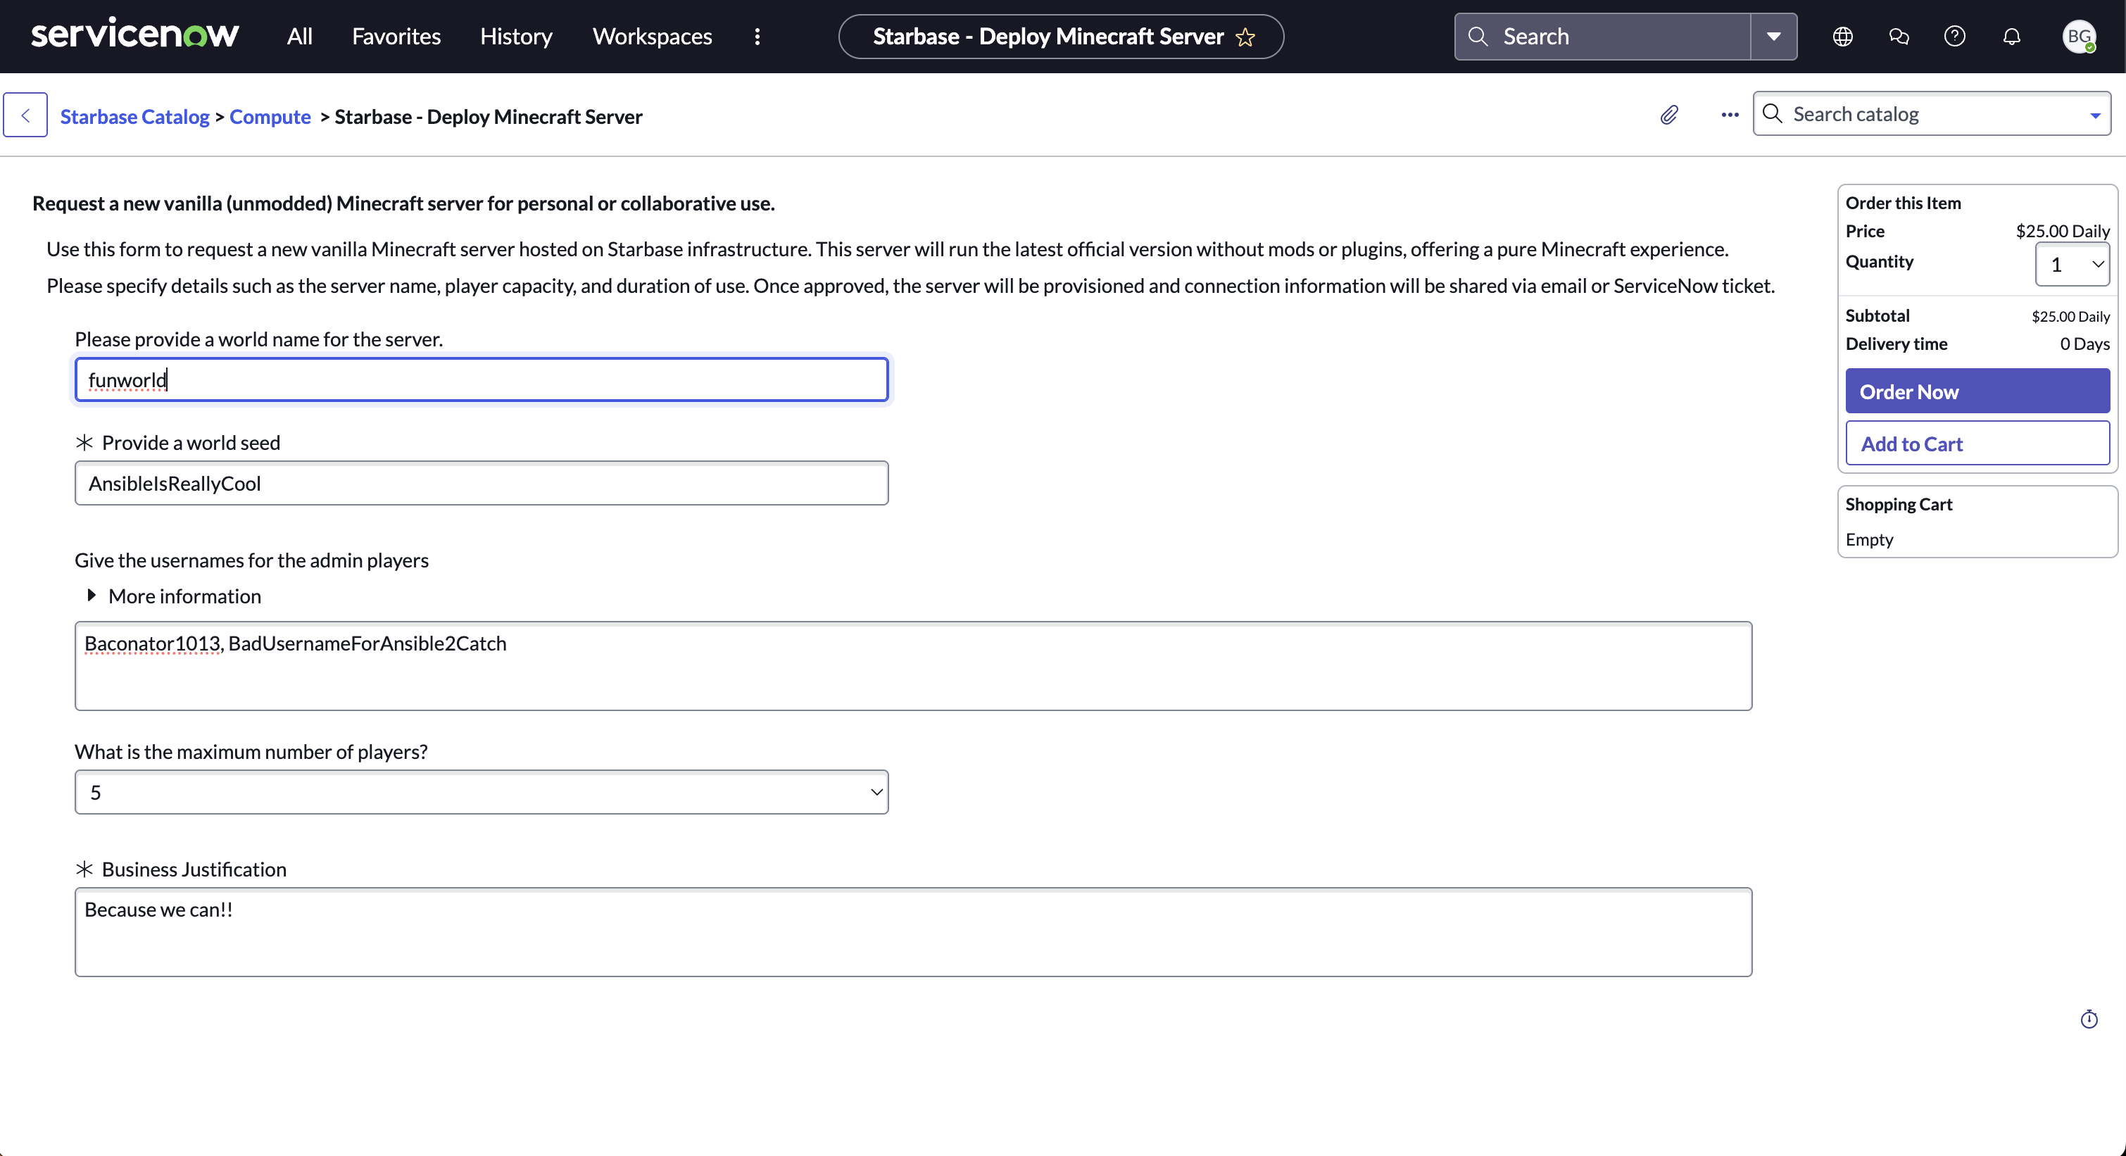
Task: Open the more options ellipsis icon
Action: (1730, 115)
